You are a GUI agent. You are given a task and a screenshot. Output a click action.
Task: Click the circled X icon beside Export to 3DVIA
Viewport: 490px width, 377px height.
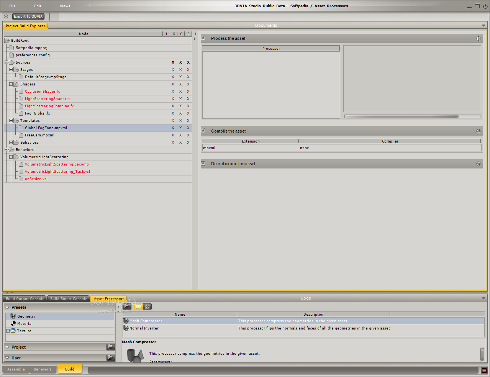[6, 16]
